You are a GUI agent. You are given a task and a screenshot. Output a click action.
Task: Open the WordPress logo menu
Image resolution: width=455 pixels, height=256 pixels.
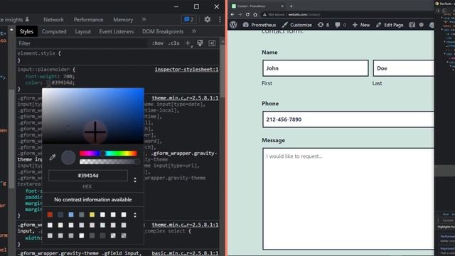coord(233,25)
